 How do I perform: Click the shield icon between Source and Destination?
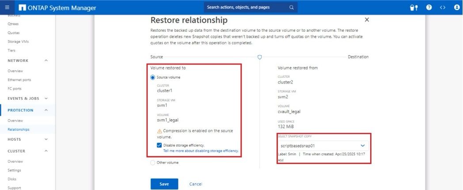click(260, 57)
